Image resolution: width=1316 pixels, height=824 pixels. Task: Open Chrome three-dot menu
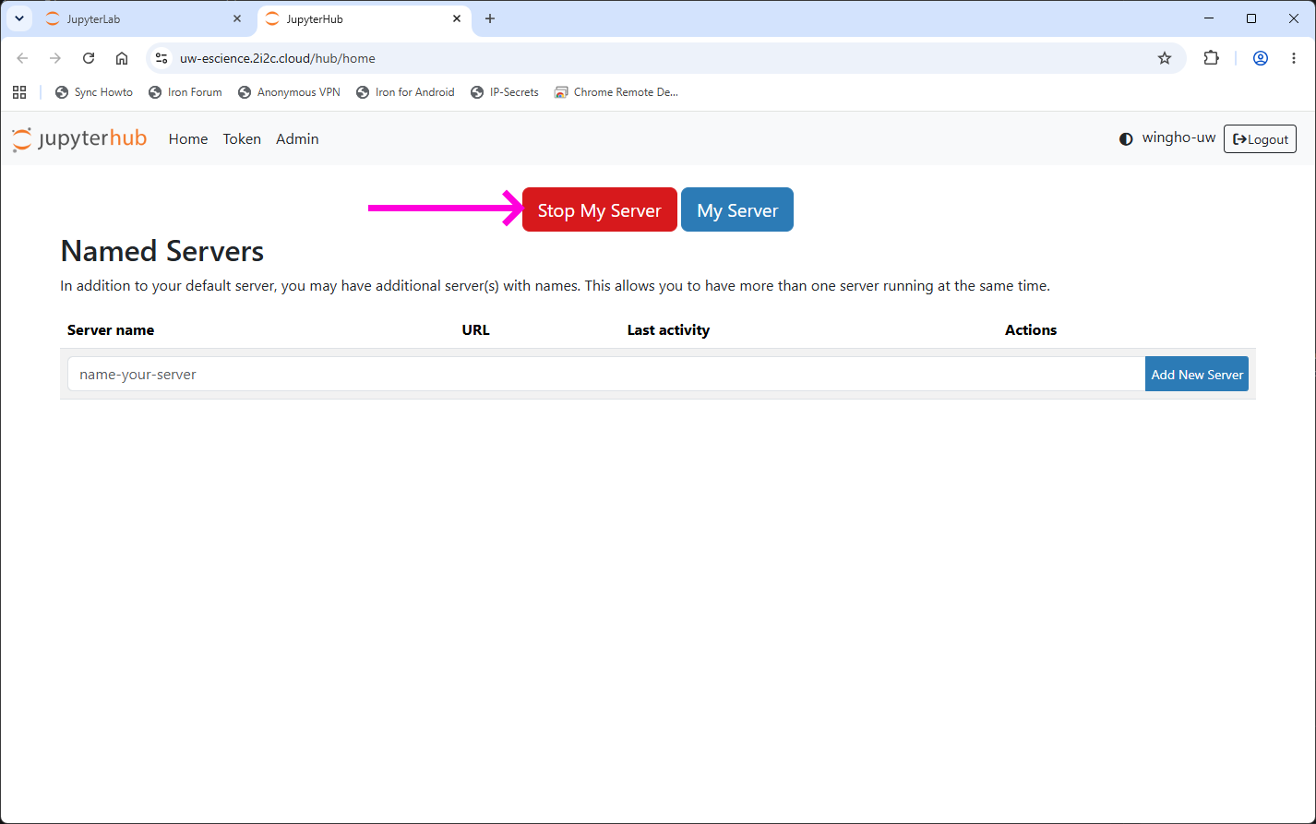tap(1294, 58)
